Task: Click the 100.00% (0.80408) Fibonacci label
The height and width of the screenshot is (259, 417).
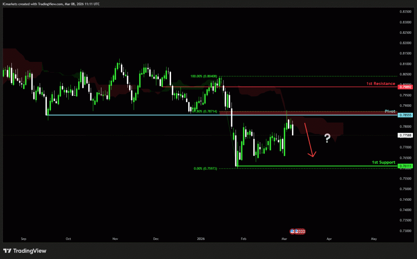Action: [206, 76]
